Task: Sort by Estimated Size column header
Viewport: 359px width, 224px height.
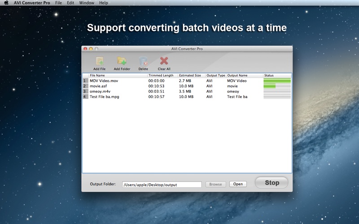Action: coord(192,75)
